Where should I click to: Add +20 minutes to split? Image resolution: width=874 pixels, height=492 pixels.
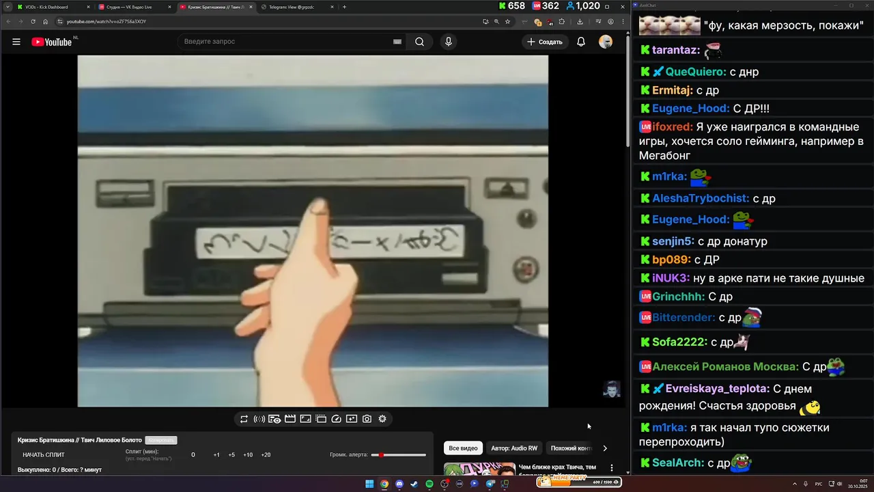tap(266, 454)
